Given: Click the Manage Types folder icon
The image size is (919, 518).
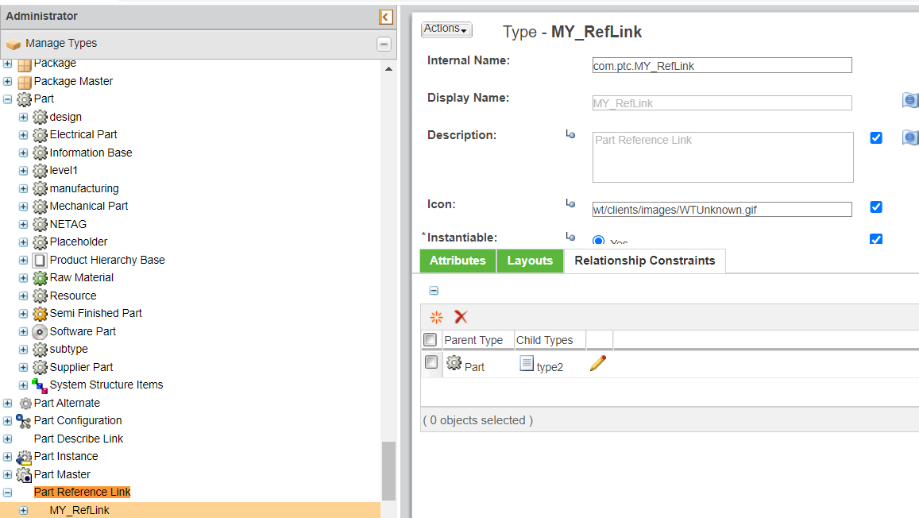Looking at the screenshot, I should tap(14, 44).
